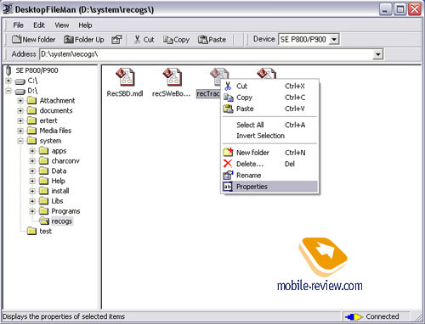Choose Select All in context menu

(x=269, y=125)
